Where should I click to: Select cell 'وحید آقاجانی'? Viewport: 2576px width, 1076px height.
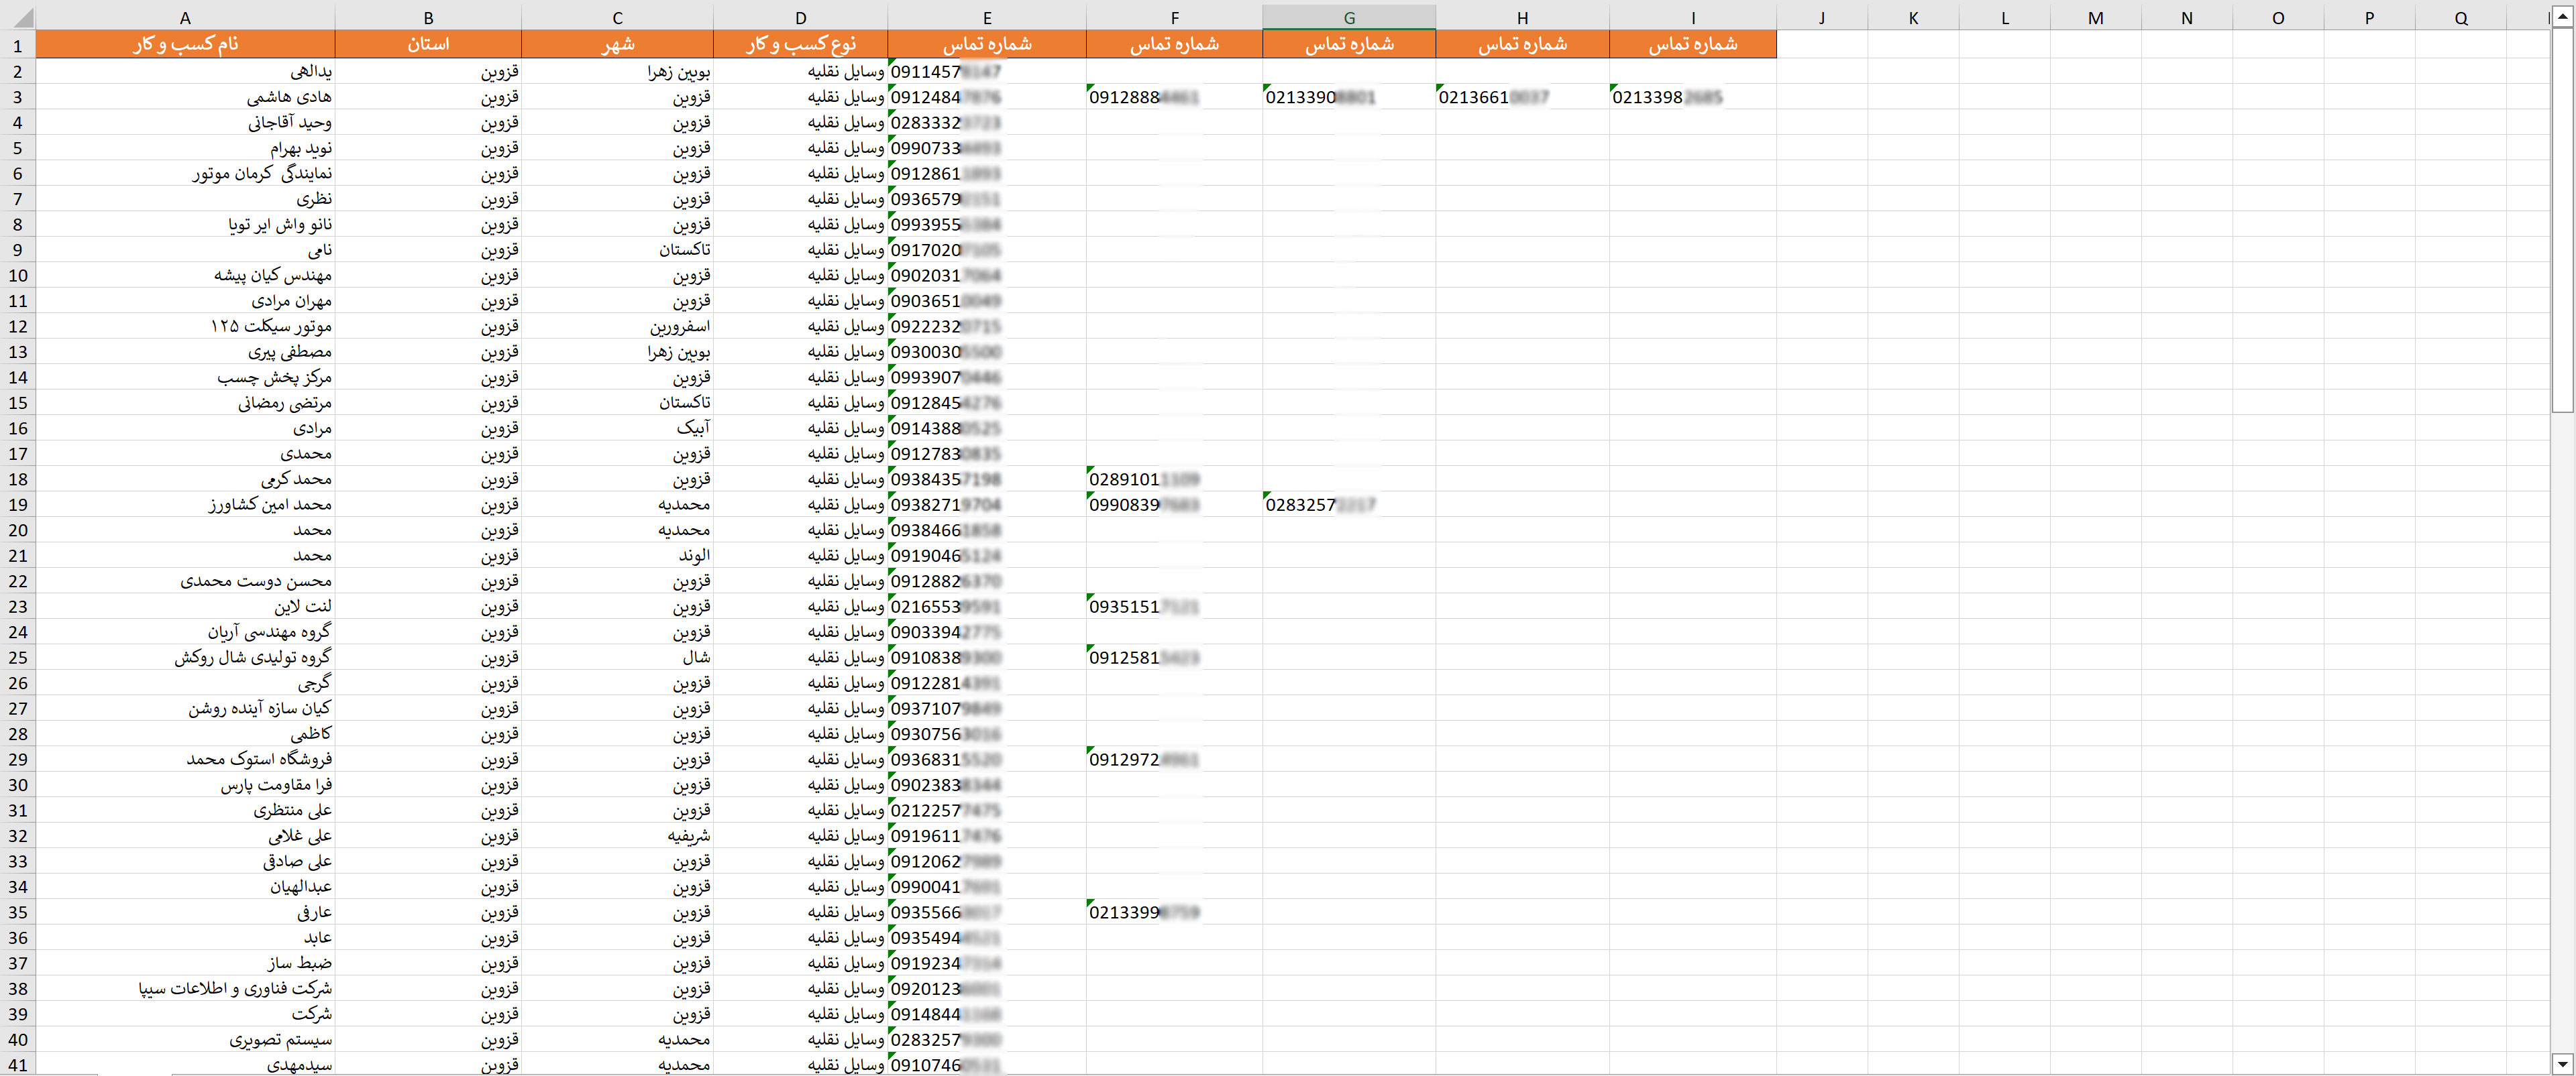pos(185,122)
